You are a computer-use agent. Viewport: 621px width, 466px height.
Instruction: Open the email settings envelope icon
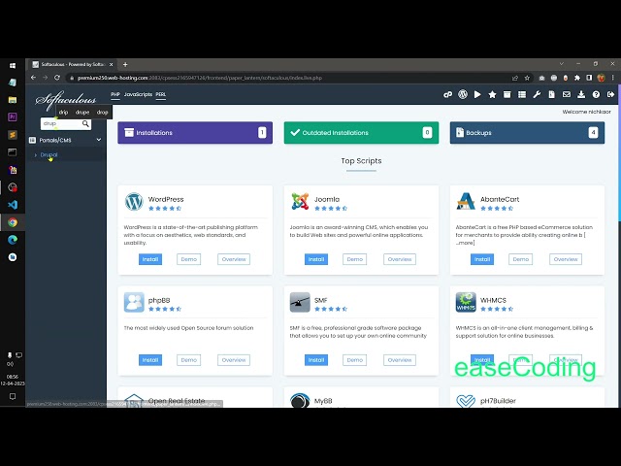tap(567, 95)
